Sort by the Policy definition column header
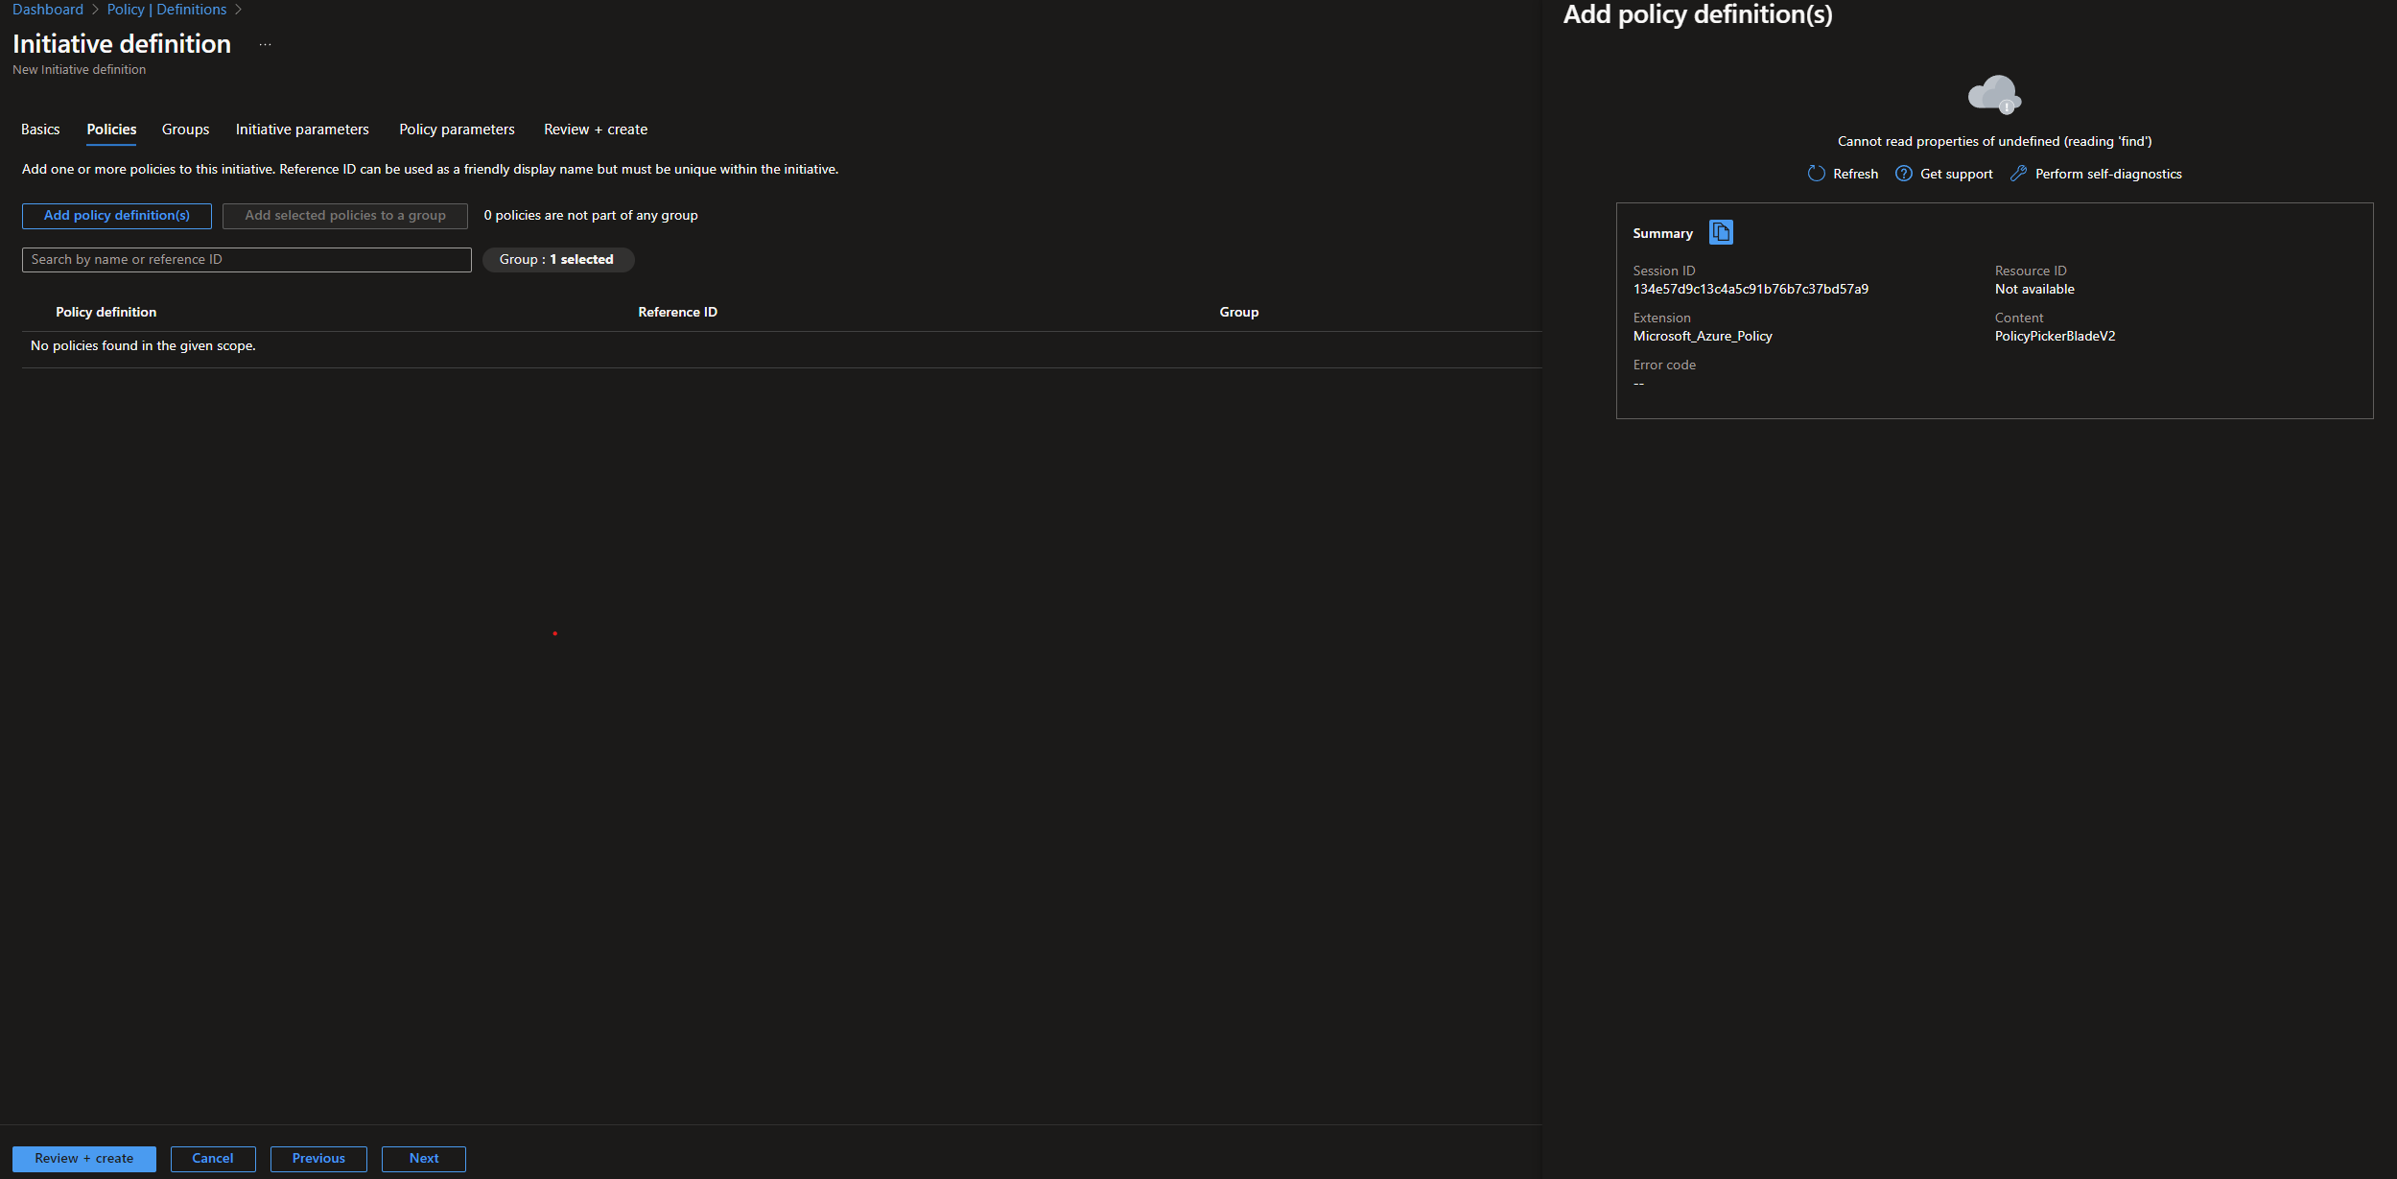The height and width of the screenshot is (1179, 2397). 106,313
